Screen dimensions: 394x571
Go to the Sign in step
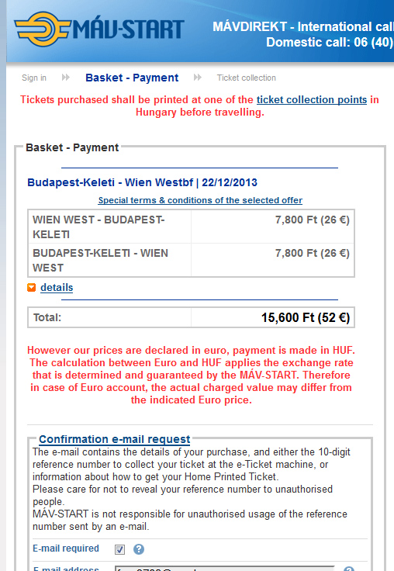(x=34, y=78)
